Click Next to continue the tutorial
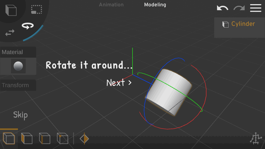The width and height of the screenshot is (265, 149). tap(119, 83)
